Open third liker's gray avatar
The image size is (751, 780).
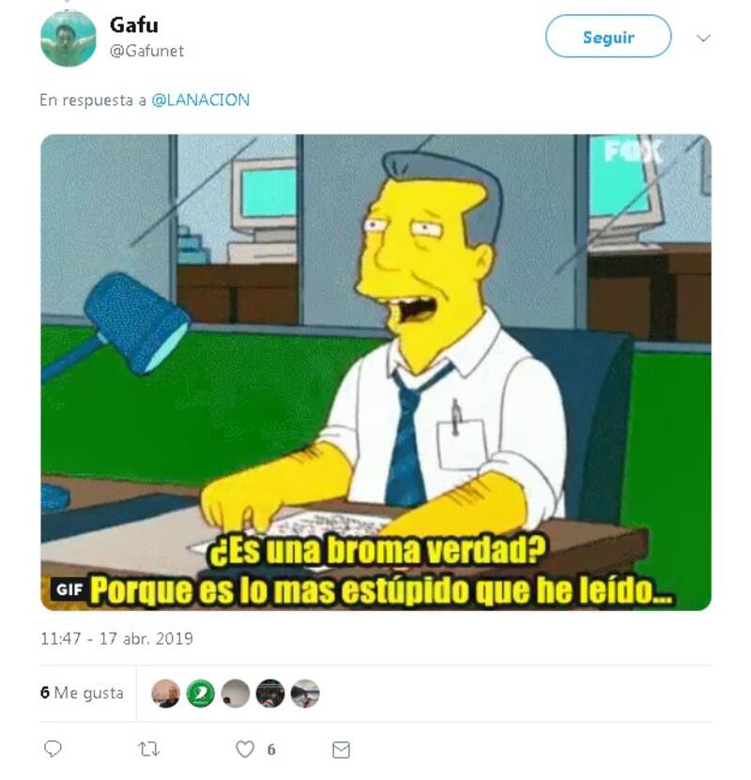point(236,693)
